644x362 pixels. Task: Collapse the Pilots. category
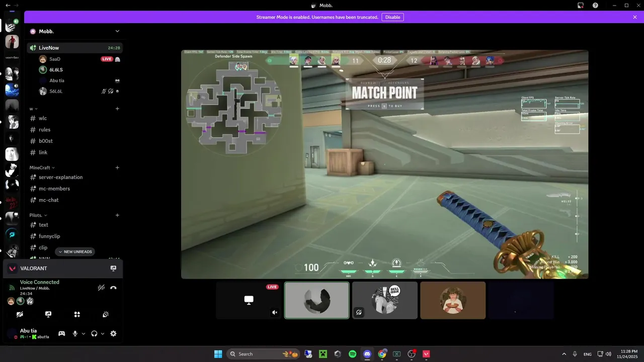click(38, 215)
